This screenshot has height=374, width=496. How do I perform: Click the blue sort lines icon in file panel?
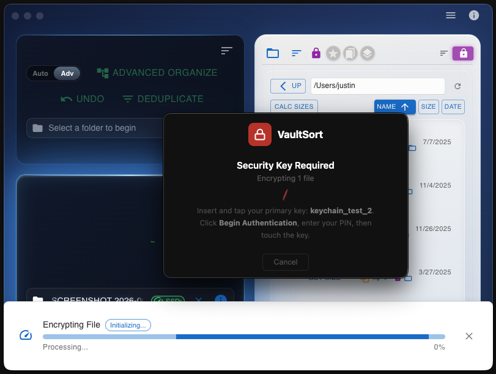[296, 53]
